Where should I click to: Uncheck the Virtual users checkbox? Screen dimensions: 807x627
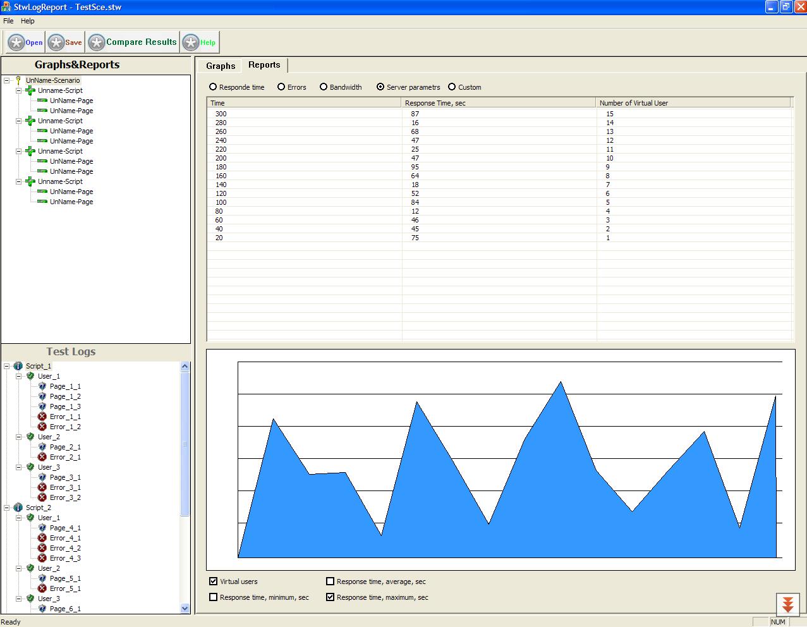213,581
